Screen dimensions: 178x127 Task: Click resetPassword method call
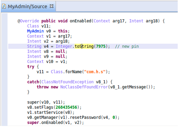[85, 117]
